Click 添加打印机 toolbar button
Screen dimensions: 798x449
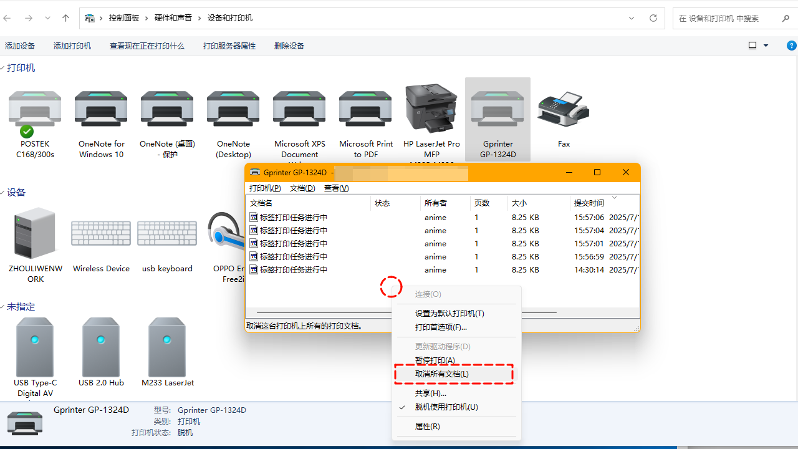coord(72,46)
